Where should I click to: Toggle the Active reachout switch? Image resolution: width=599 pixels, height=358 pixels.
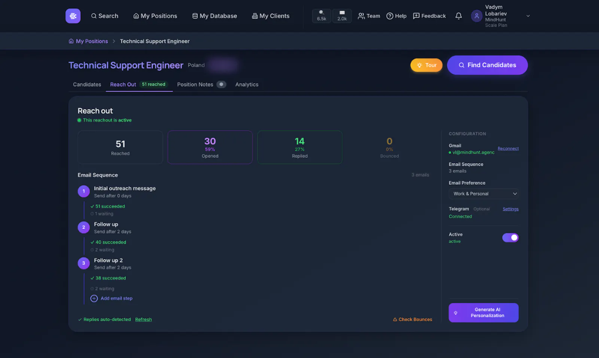510,238
